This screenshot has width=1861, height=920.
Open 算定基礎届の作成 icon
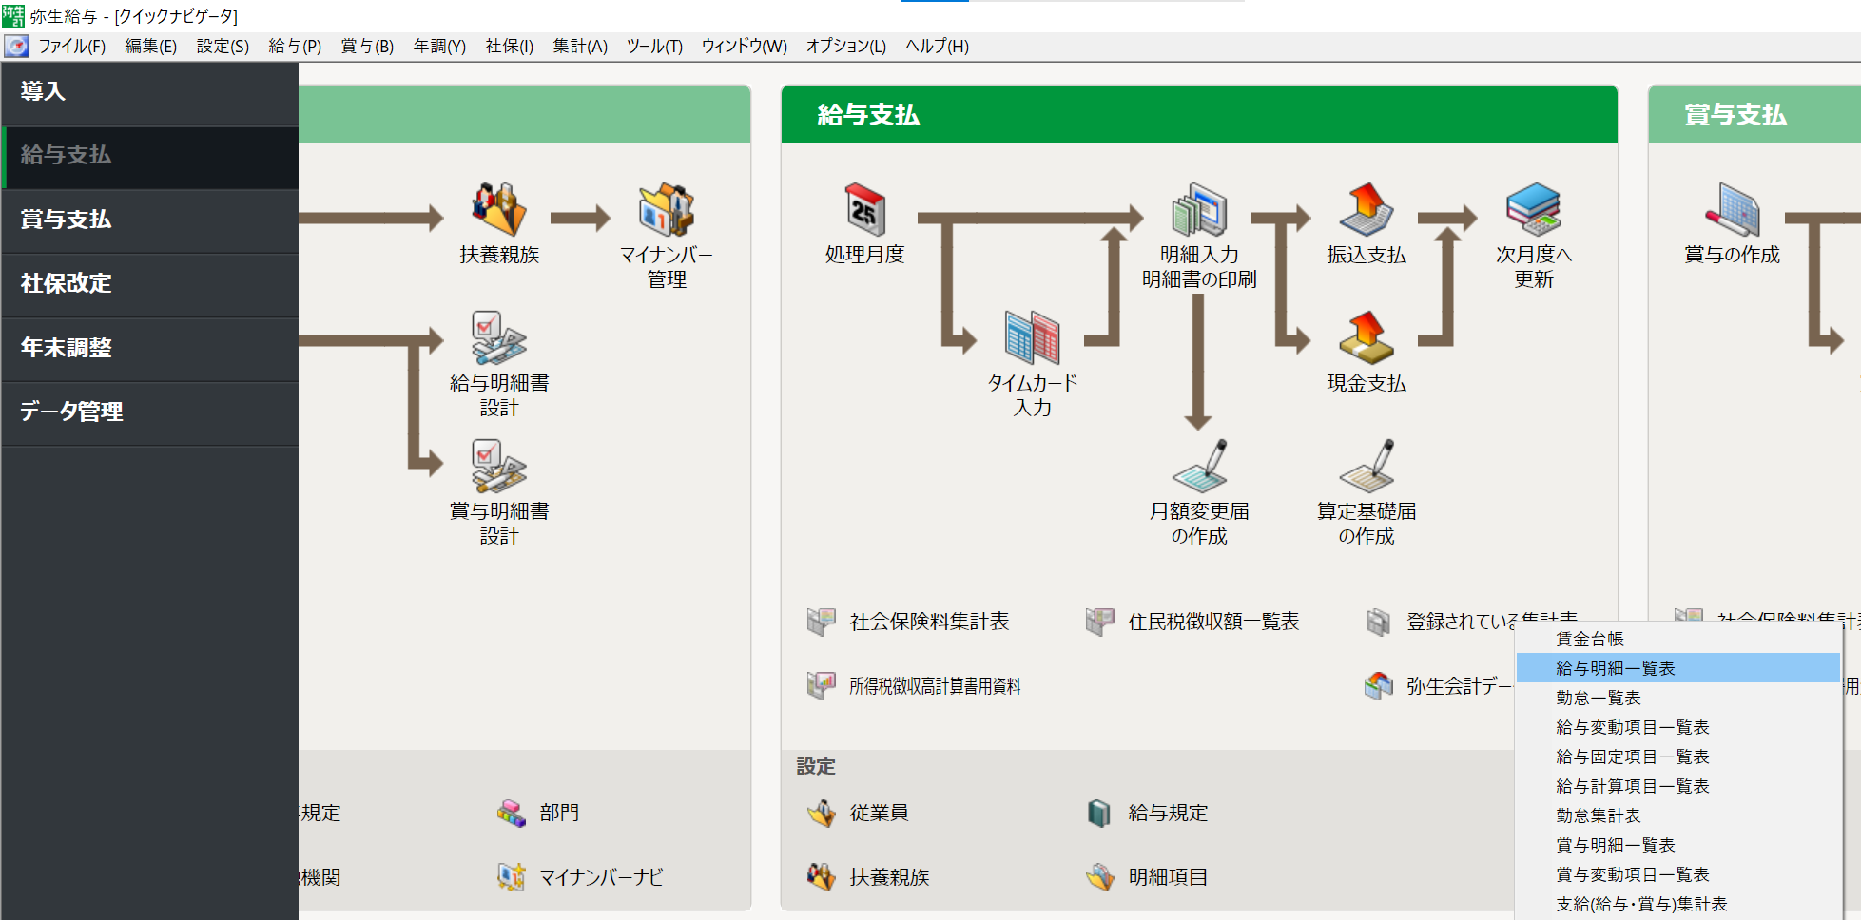pos(1366,468)
